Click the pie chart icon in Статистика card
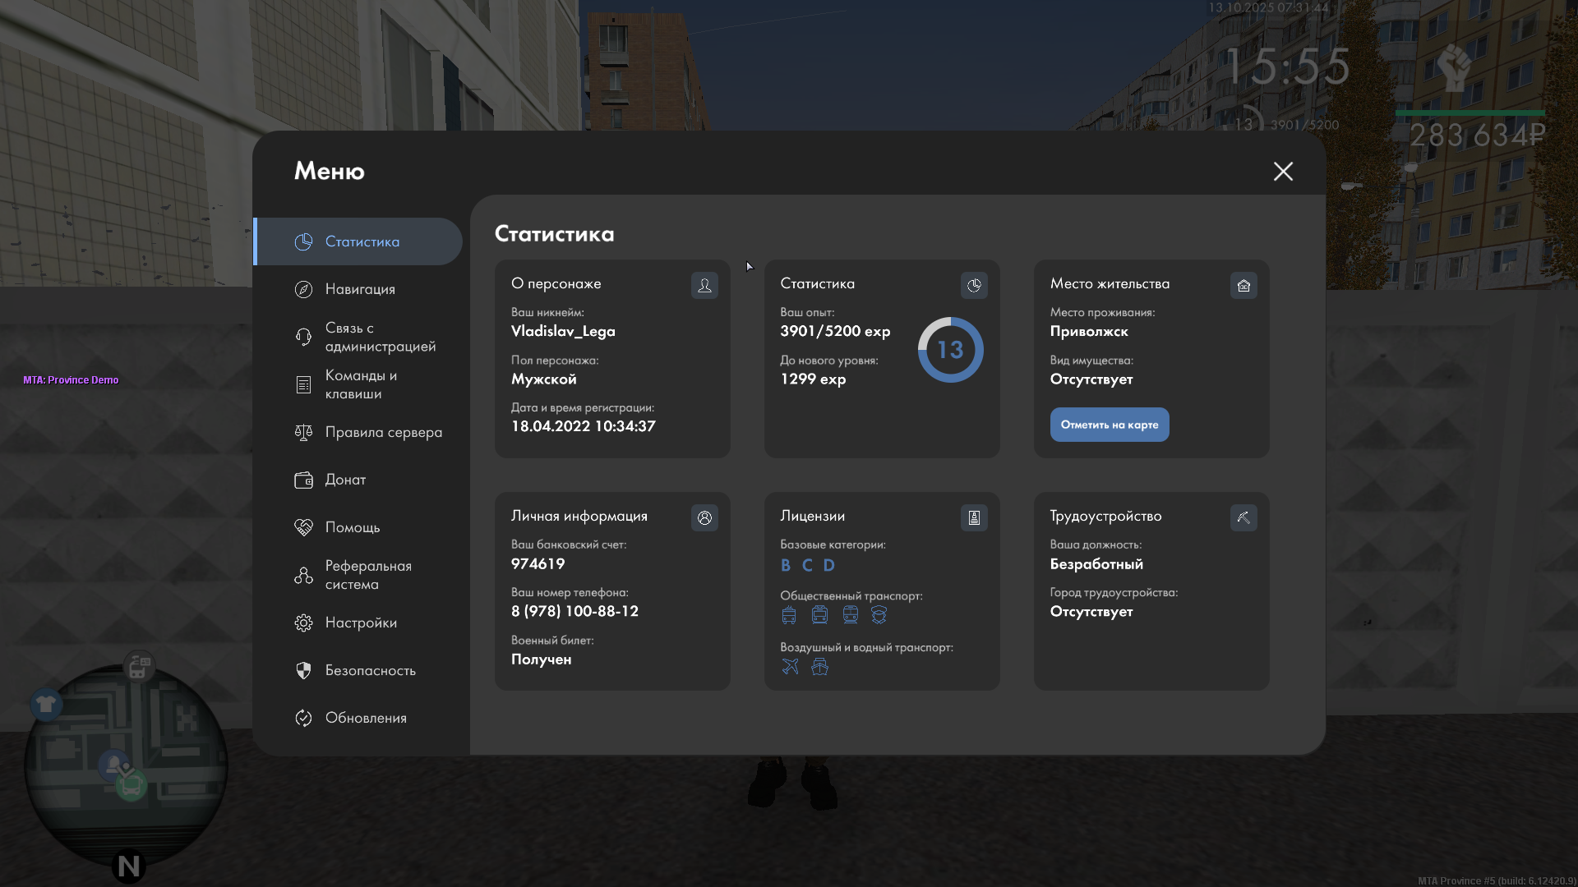1578x887 pixels. coord(974,285)
